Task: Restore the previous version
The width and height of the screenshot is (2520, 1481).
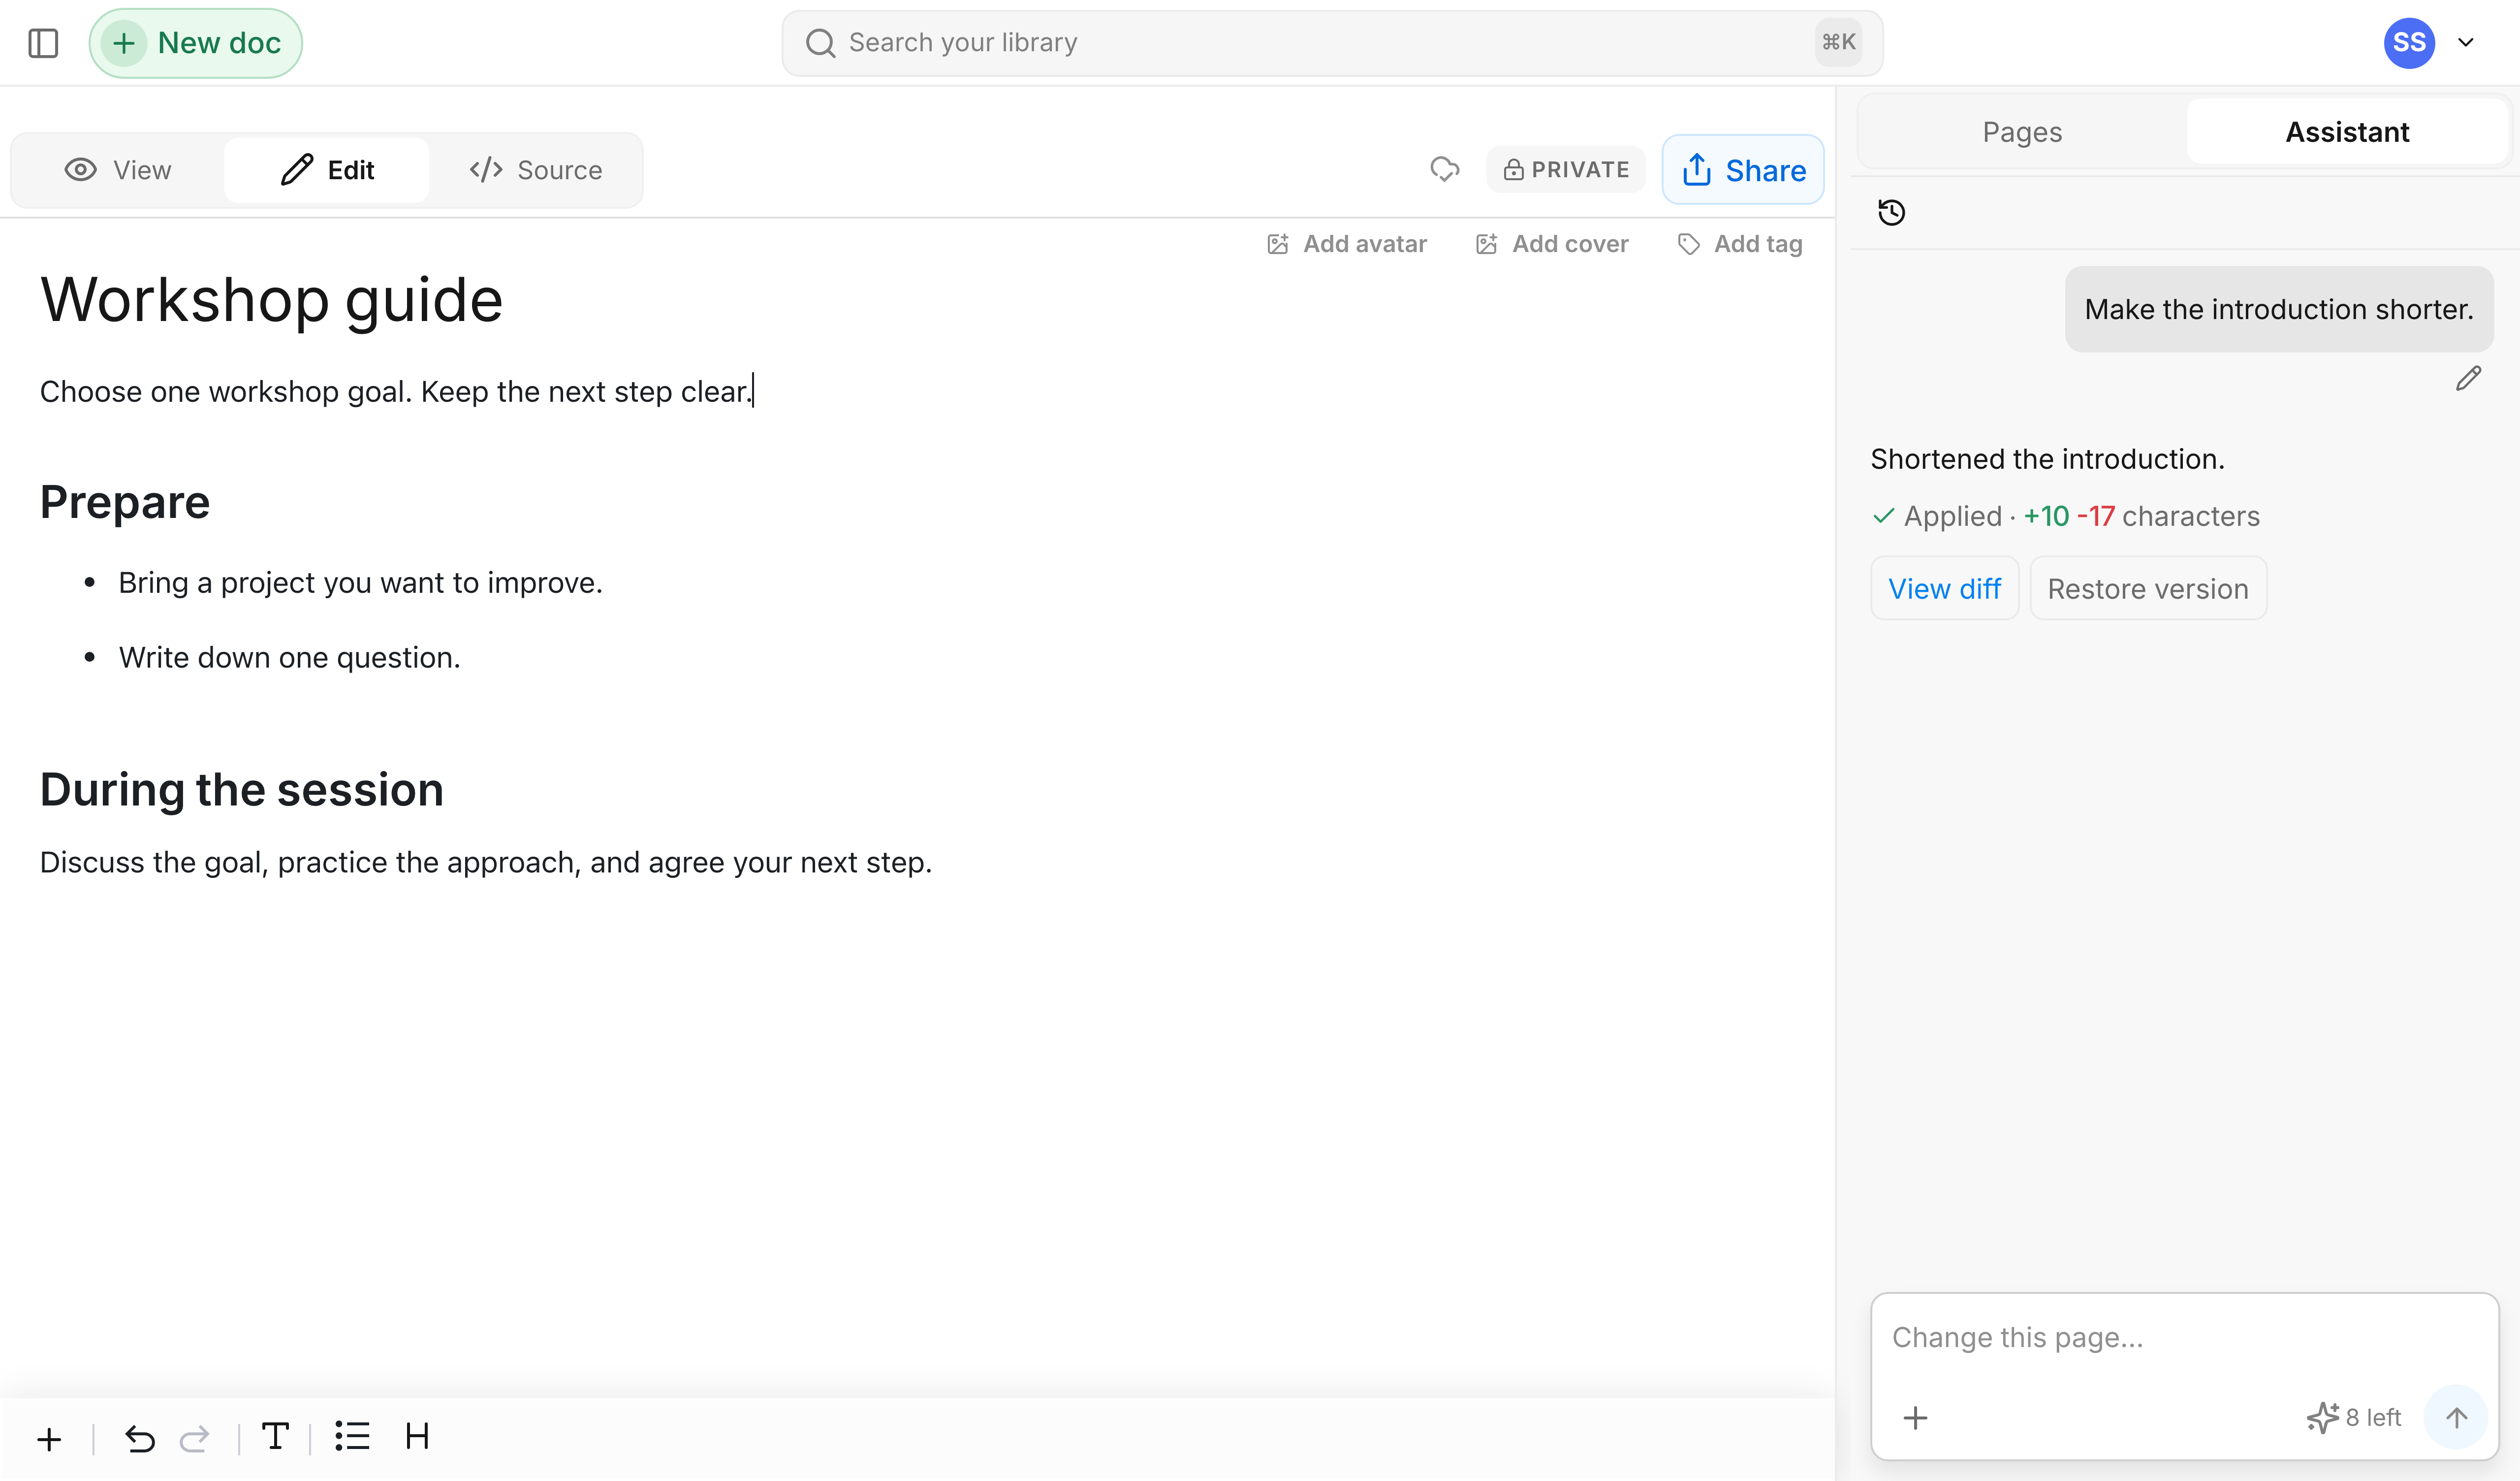Action: click(x=2147, y=588)
